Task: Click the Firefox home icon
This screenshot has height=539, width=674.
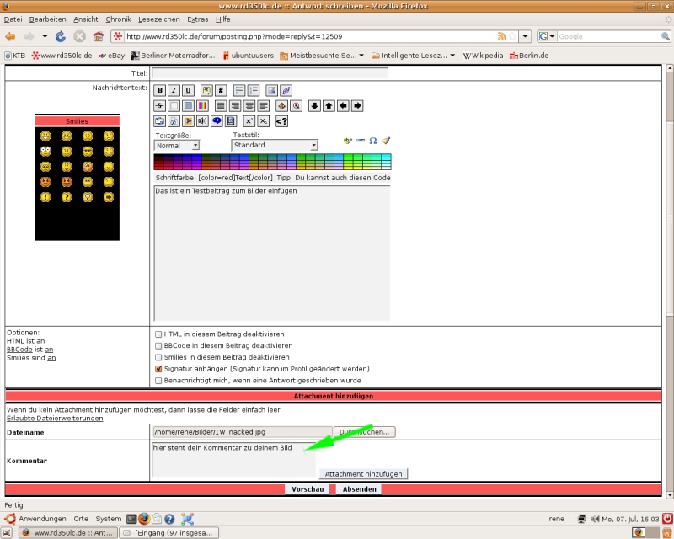Action: [x=98, y=36]
